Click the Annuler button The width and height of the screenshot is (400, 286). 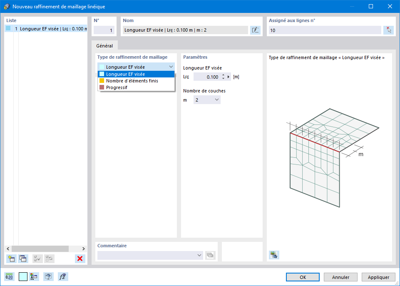coord(340,277)
